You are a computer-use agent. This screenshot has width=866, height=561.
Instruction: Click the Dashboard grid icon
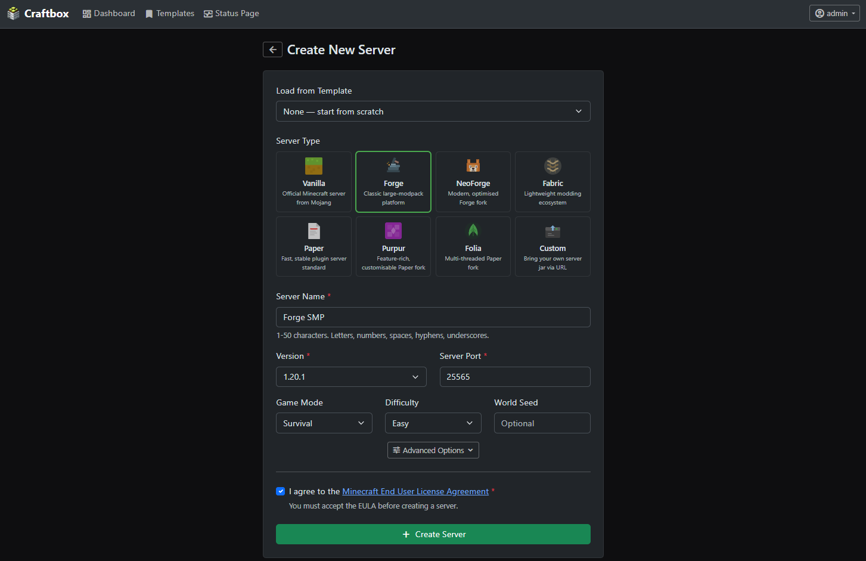point(86,14)
